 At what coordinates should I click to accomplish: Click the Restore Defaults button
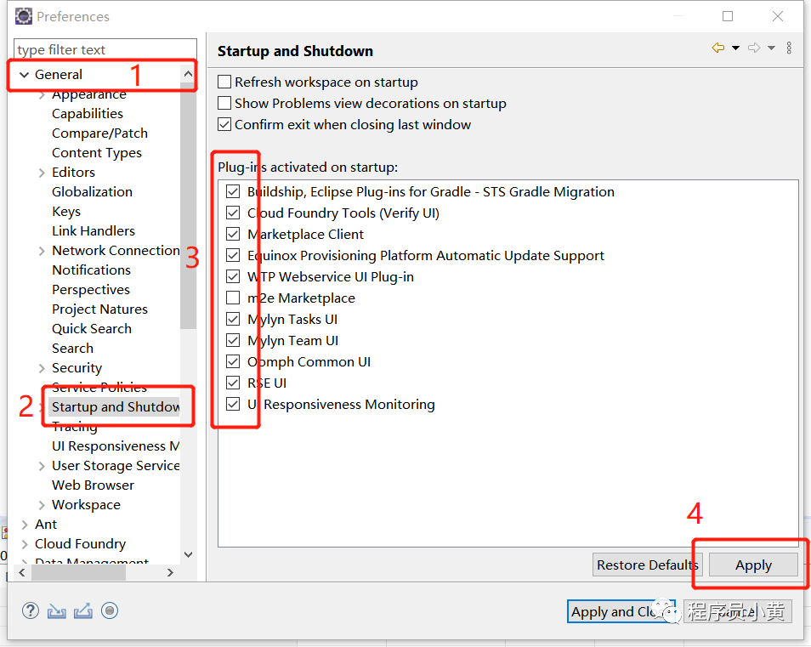pos(647,565)
